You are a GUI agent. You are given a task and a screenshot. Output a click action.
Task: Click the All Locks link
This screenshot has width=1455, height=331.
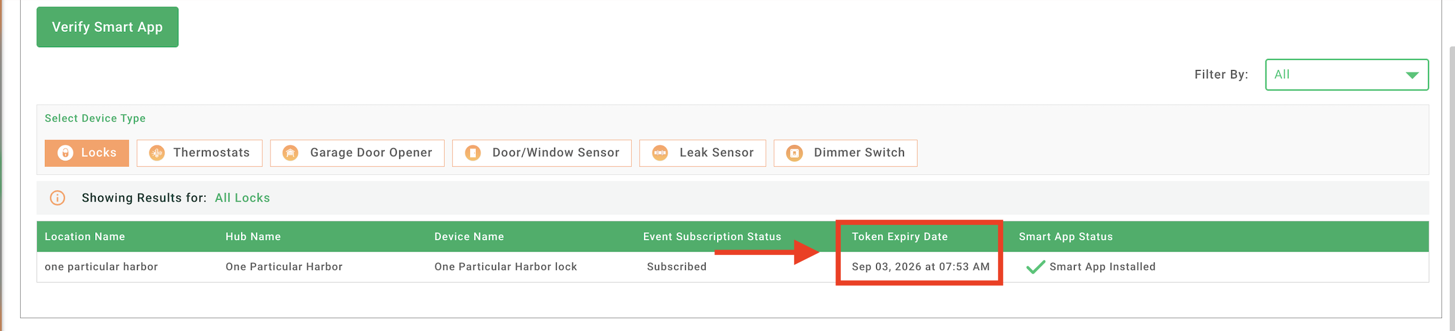click(242, 198)
